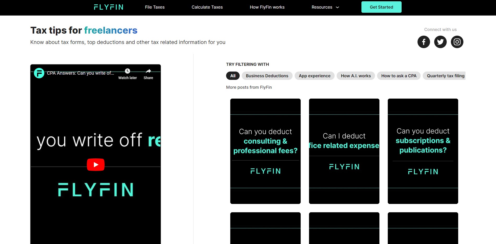Go to Calculate Taxes page
Image resolution: width=496 pixels, height=244 pixels.
(x=207, y=7)
